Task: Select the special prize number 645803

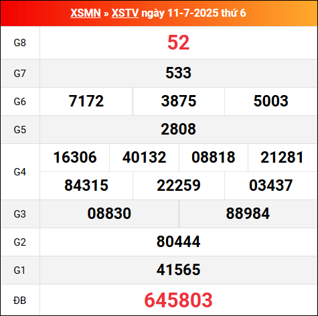Action: 178,300
